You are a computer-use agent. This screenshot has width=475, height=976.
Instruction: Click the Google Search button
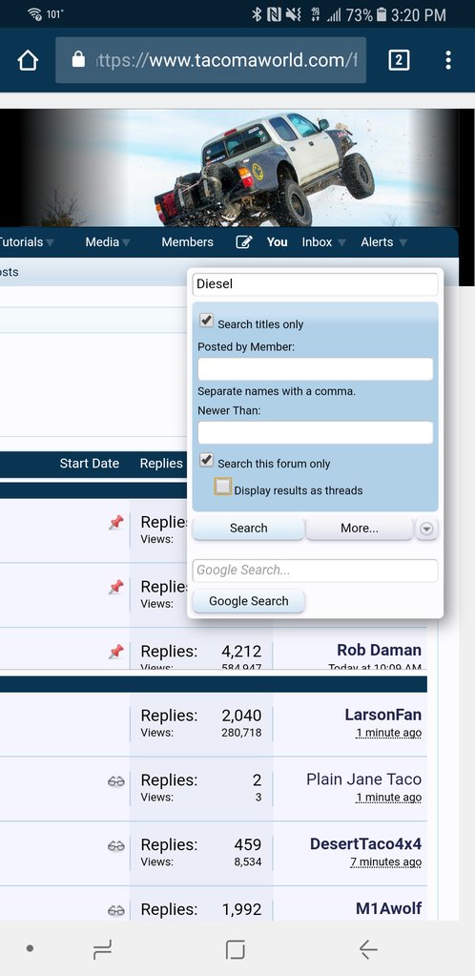click(x=248, y=601)
